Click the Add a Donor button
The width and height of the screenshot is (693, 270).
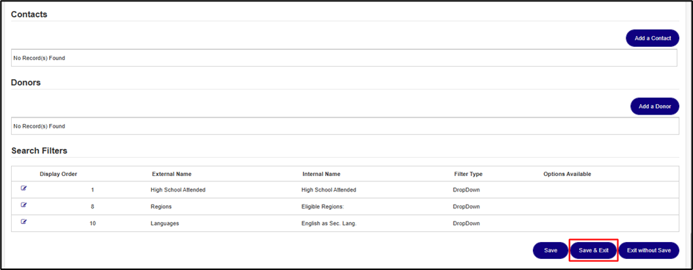(655, 106)
